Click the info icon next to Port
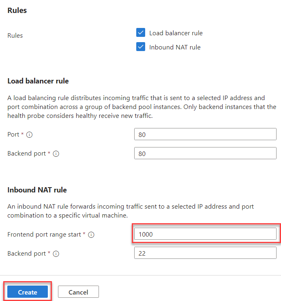This screenshot has width=281, height=301. [30, 134]
